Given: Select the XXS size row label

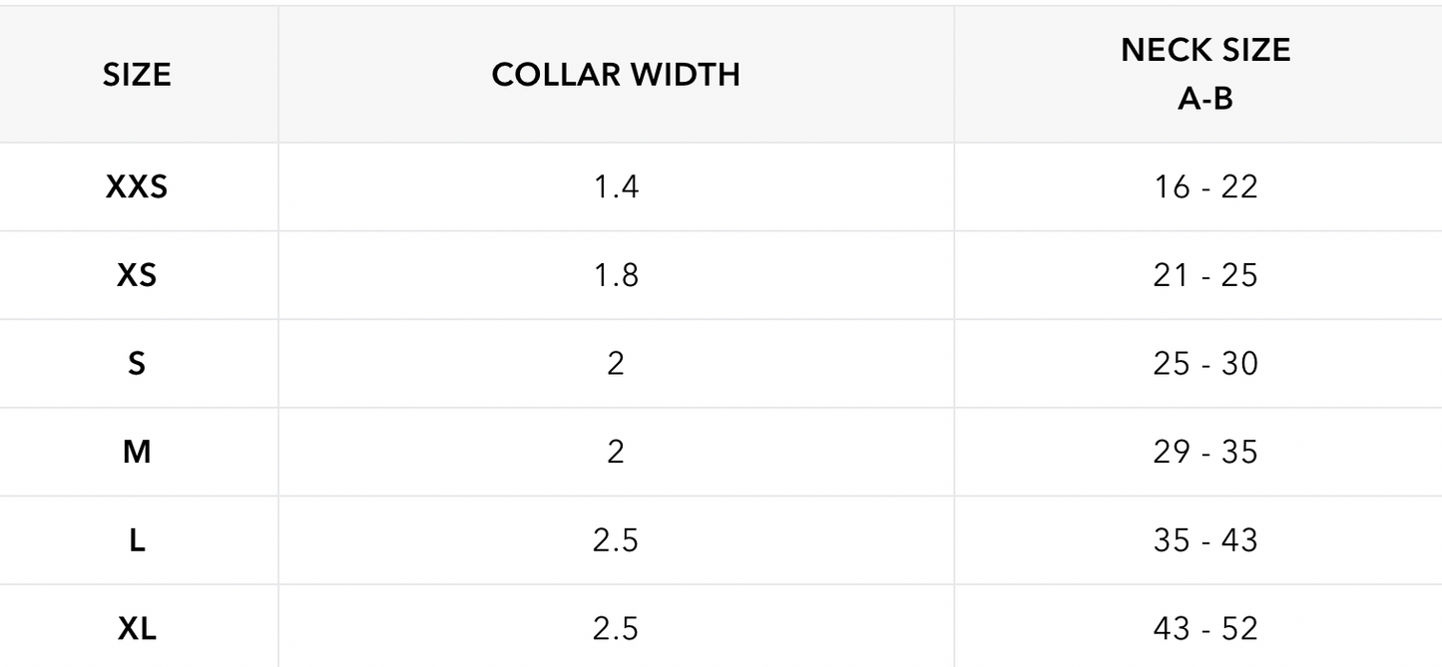Looking at the screenshot, I should point(137,186).
